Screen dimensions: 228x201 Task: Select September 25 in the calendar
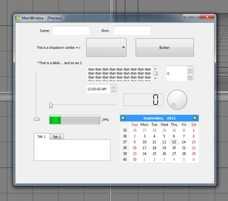coord(154,154)
